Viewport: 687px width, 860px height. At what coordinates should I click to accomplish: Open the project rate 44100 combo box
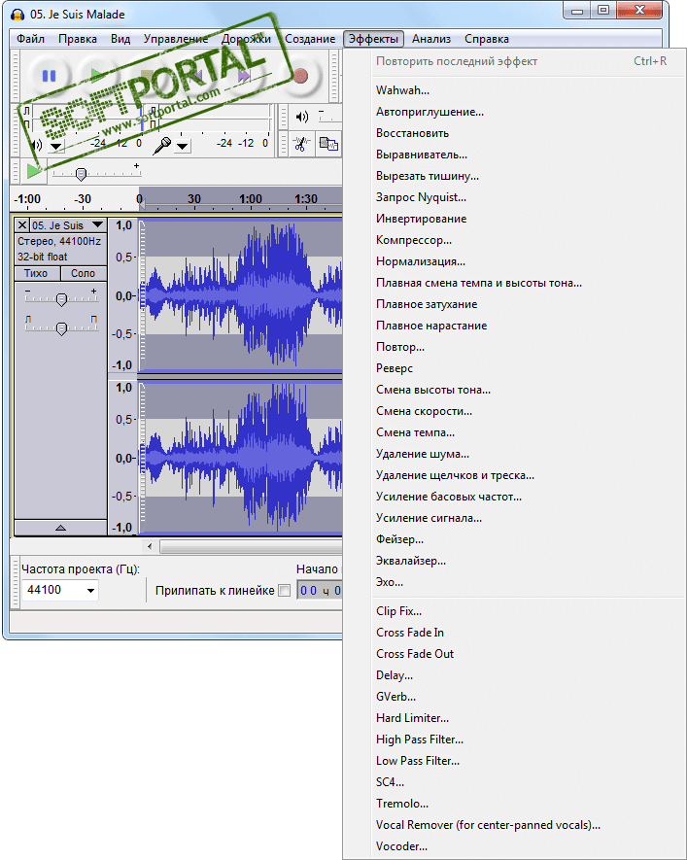60,590
